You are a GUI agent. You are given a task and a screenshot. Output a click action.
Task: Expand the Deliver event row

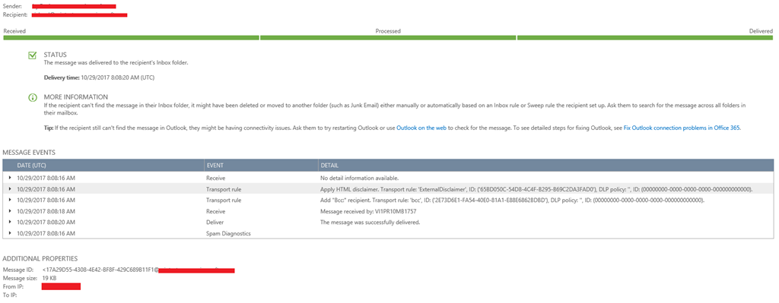(x=10, y=222)
